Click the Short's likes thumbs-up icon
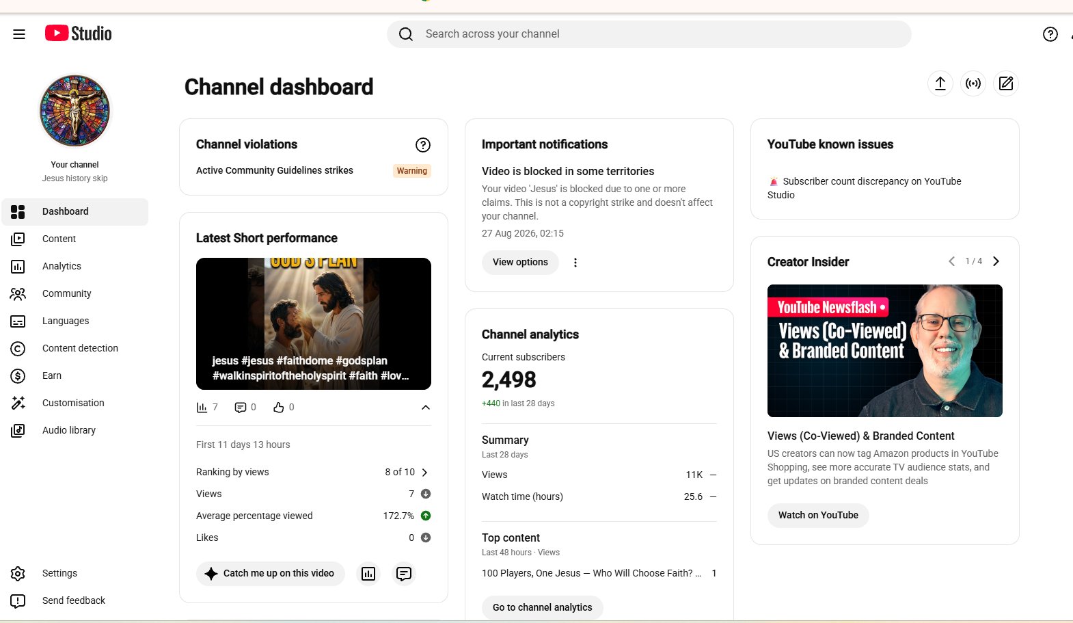Viewport: 1073px width, 623px height. [x=278, y=408]
